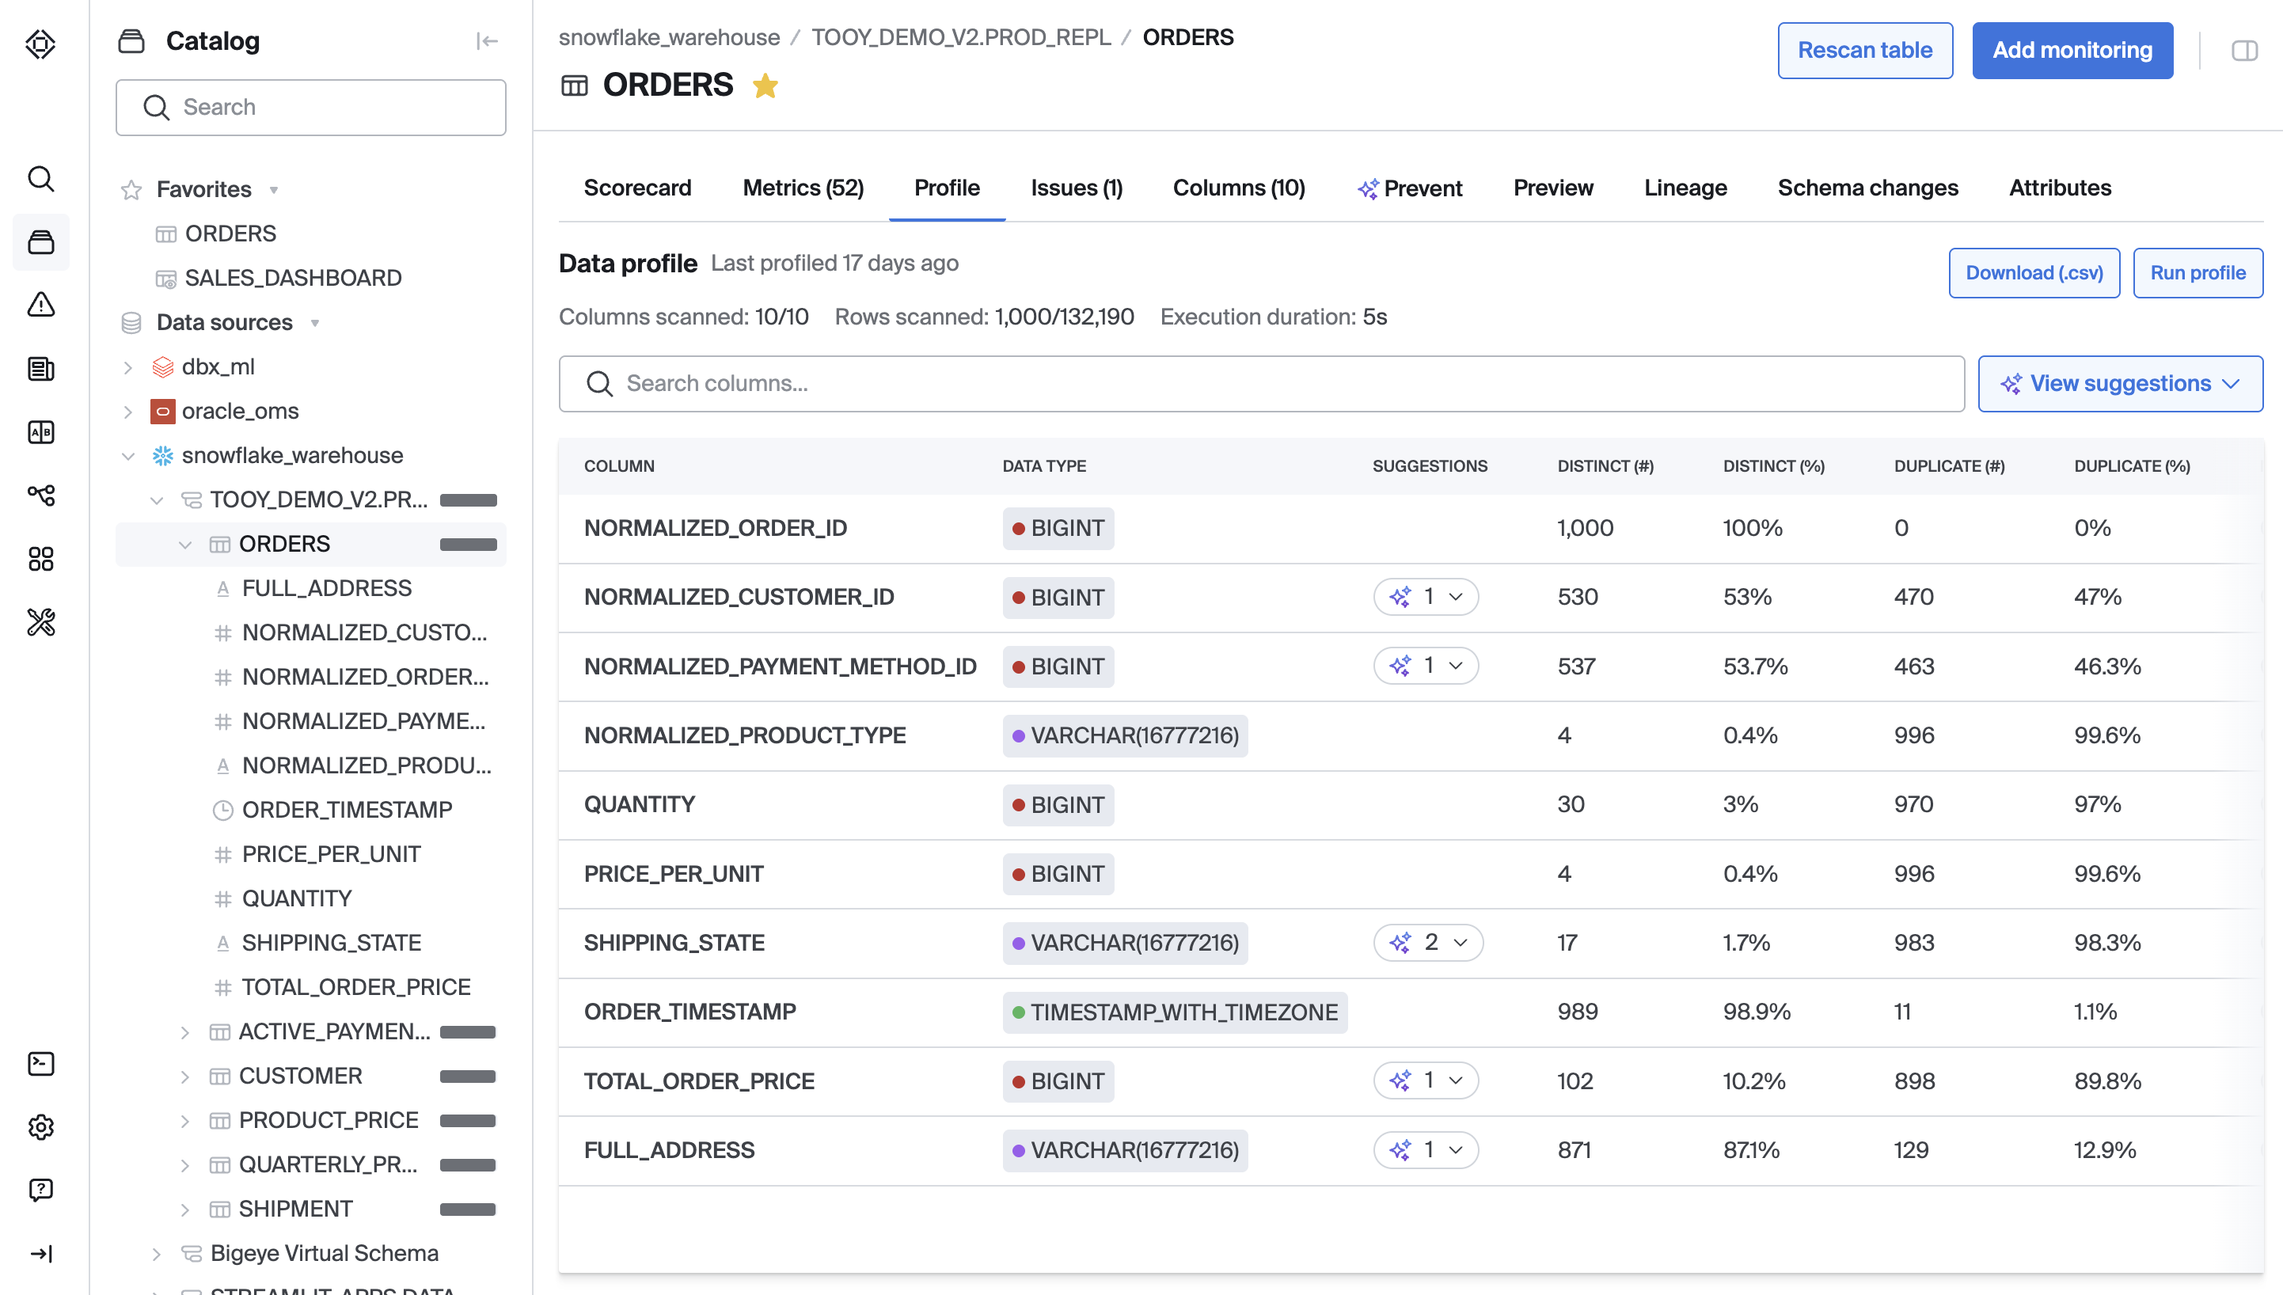Expand the oracle_oms data source
This screenshot has height=1295, width=2283.
(x=128, y=411)
